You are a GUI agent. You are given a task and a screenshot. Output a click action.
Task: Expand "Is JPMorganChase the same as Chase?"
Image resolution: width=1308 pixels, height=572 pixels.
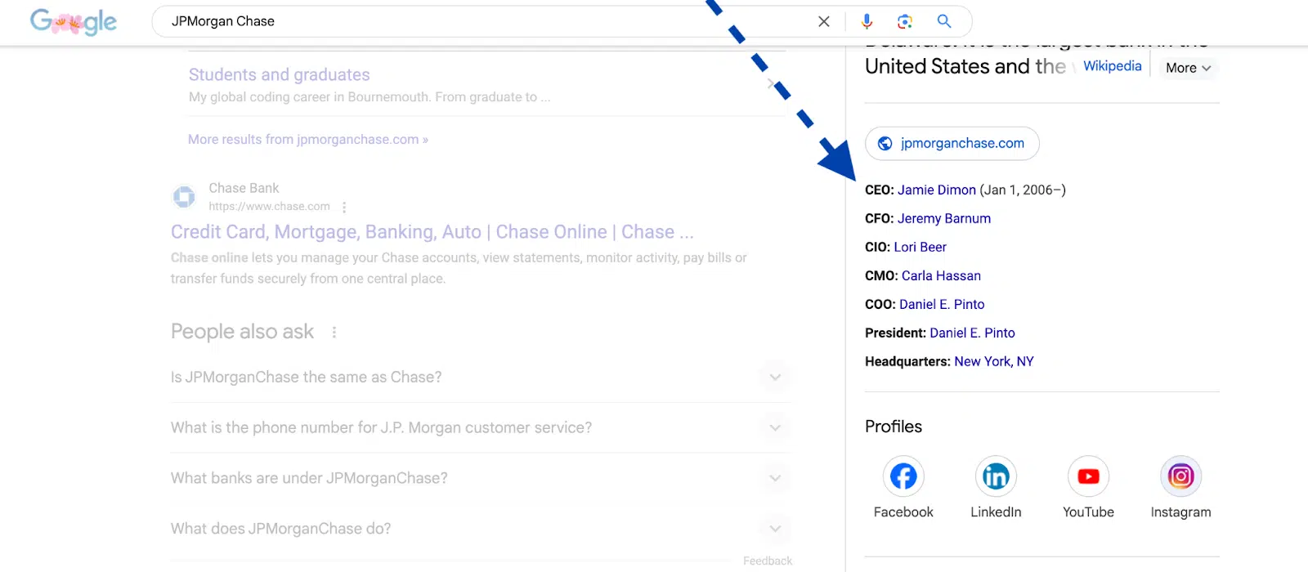[x=480, y=378]
